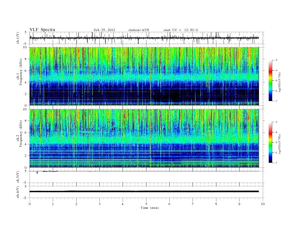Click time axis tick label "9"
Viewport: 296px width, 229px height.
coord(239,204)
